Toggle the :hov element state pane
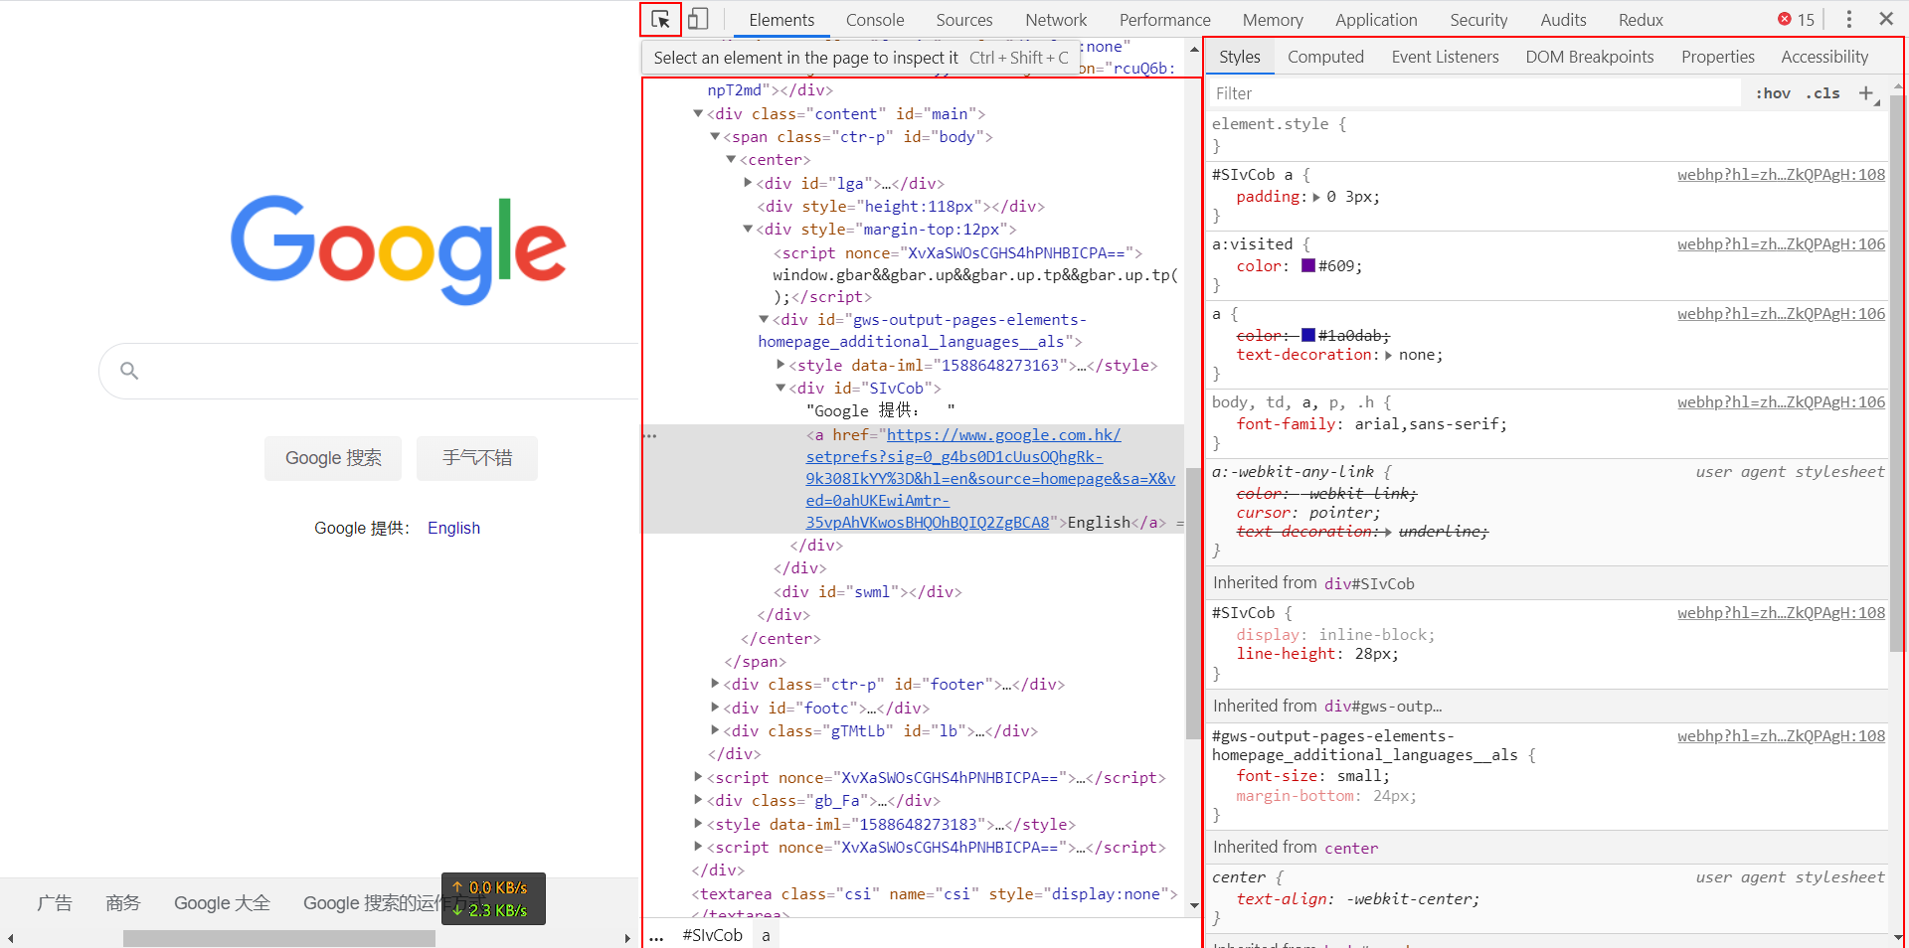 click(x=1773, y=93)
